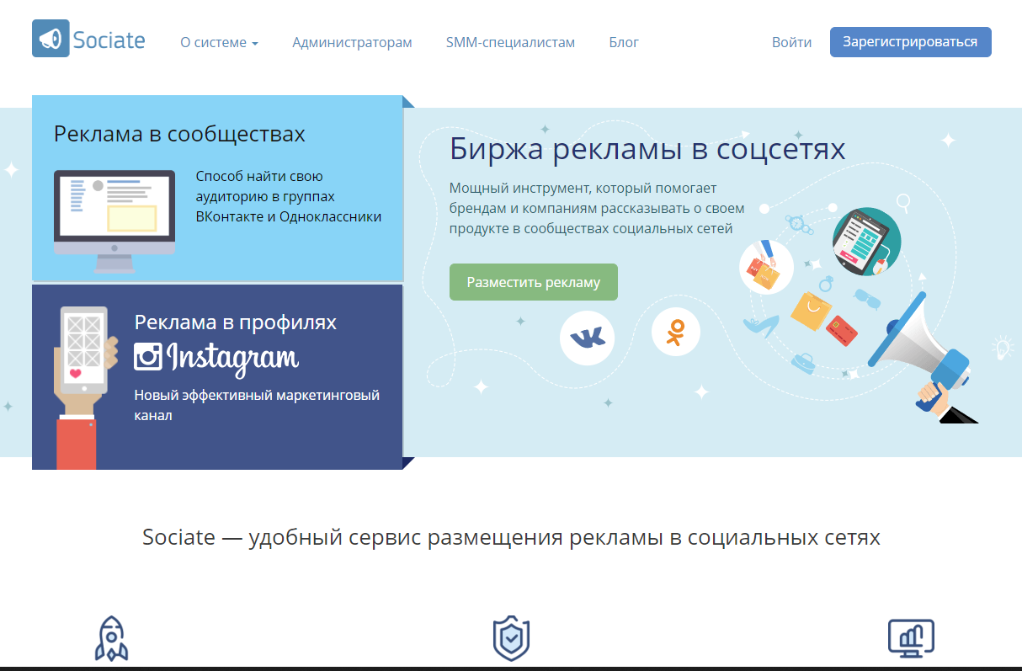Screen dimensions: 1022x671
Task: Click the 'Биржа рекламы в соцсетях' heading
Action: pos(647,149)
